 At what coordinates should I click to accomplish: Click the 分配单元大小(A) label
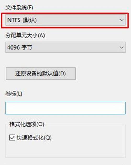pos(25,35)
